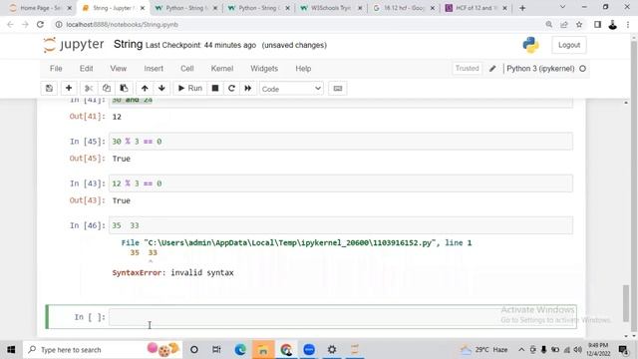Open the Widgets menu

264,69
